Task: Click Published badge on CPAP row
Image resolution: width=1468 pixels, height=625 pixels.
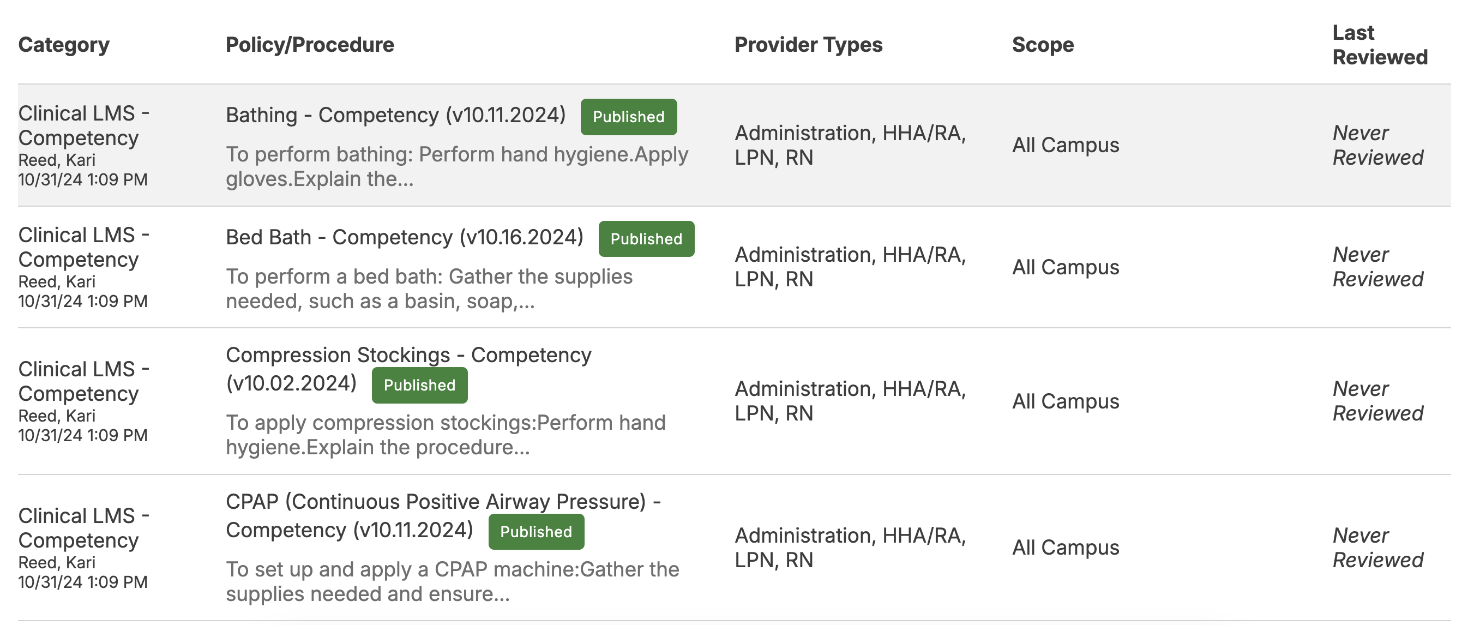Action: click(536, 532)
